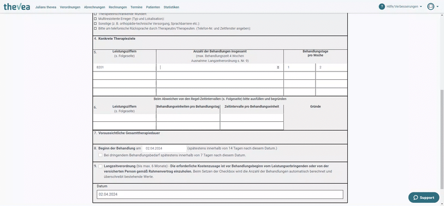Enable dringendem Behandlungsbedarf checkbox
The image size is (444, 206).
(100, 155)
